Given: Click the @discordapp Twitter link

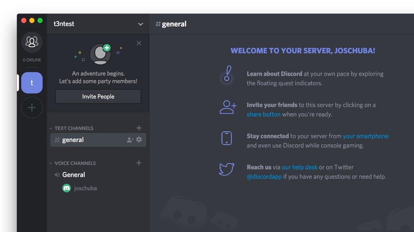Looking at the screenshot, I should (x=264, y=177).
